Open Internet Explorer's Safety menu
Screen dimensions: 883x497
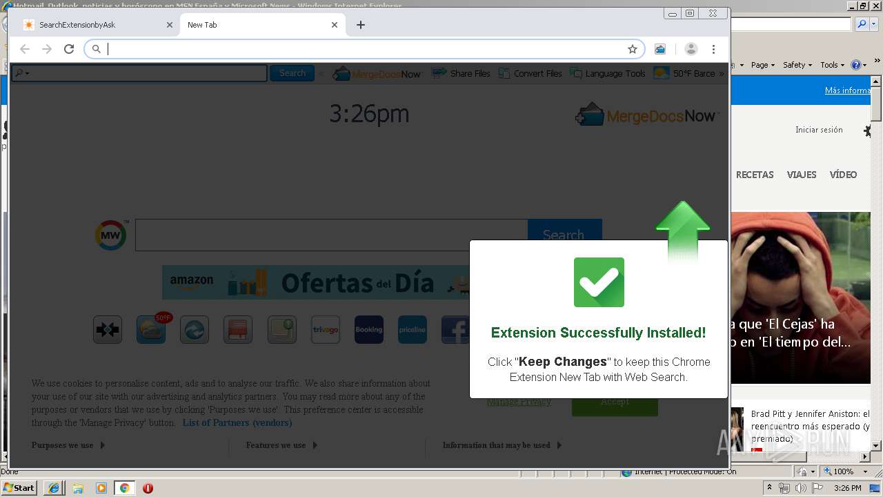pyautogui.click(x=797, y=65)
